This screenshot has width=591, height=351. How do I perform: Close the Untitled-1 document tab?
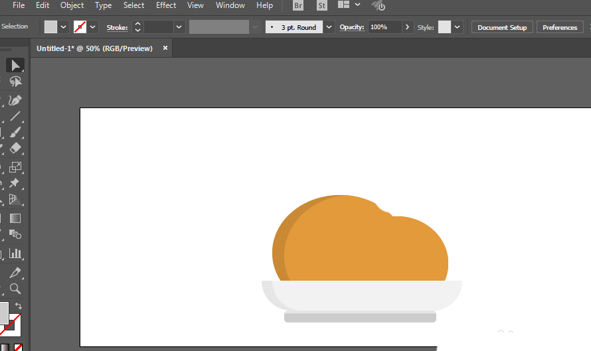tap(165, 48)
